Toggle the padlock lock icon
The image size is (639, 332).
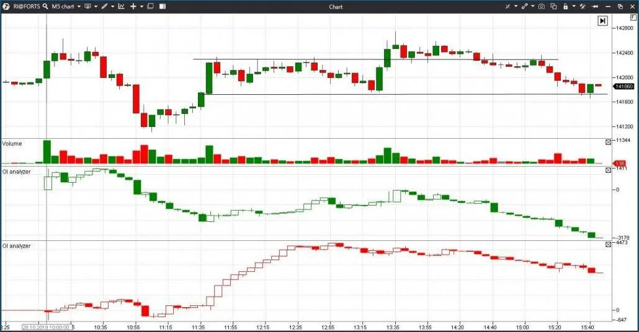[566, 7]
